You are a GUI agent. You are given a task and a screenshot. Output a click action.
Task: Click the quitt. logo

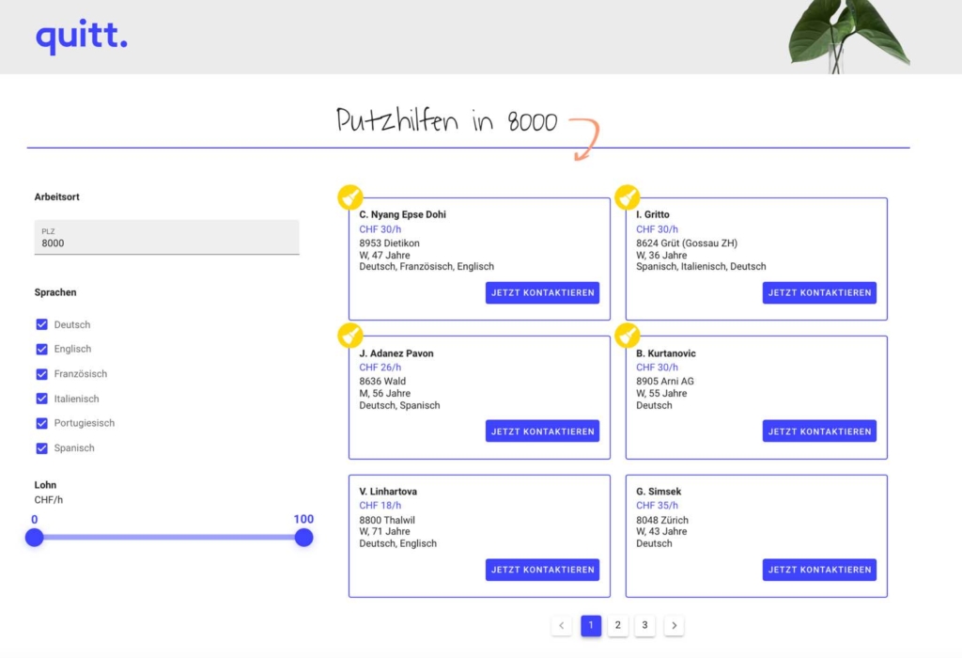click(x=82, y=38)
